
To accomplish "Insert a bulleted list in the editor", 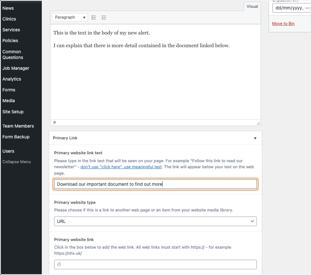I will click(94, 17).
